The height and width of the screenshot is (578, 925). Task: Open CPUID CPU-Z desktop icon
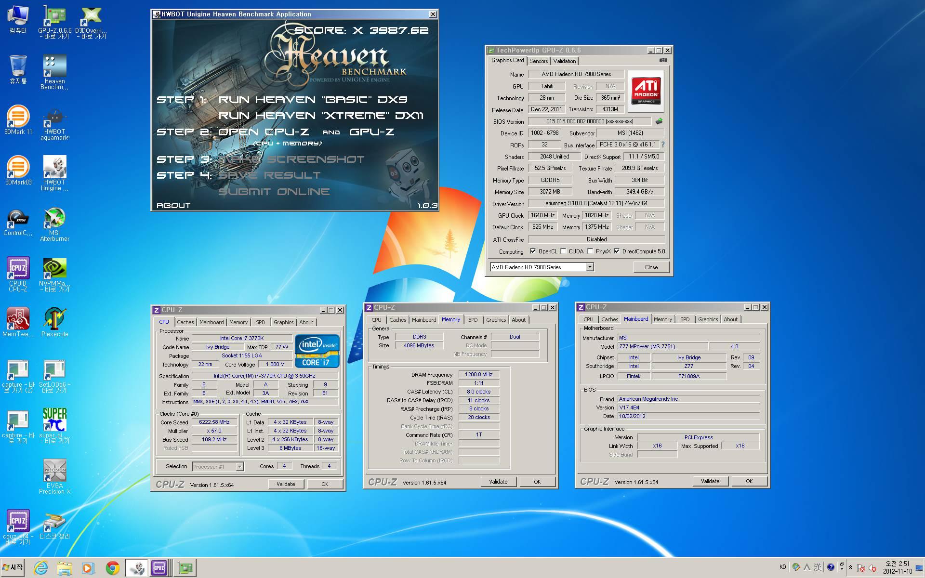(18, 275)
